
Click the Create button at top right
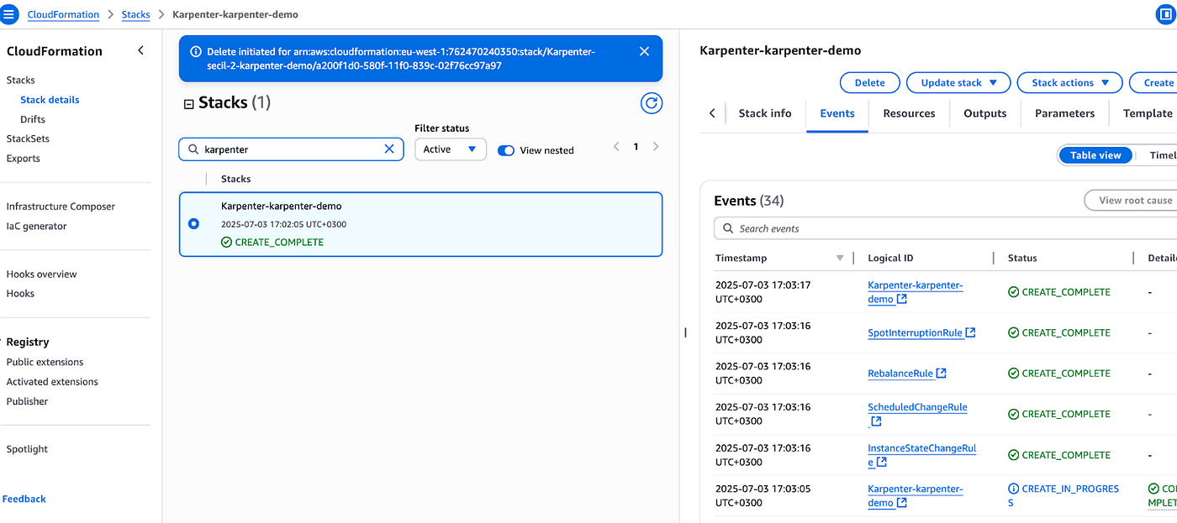(1153, 82)
